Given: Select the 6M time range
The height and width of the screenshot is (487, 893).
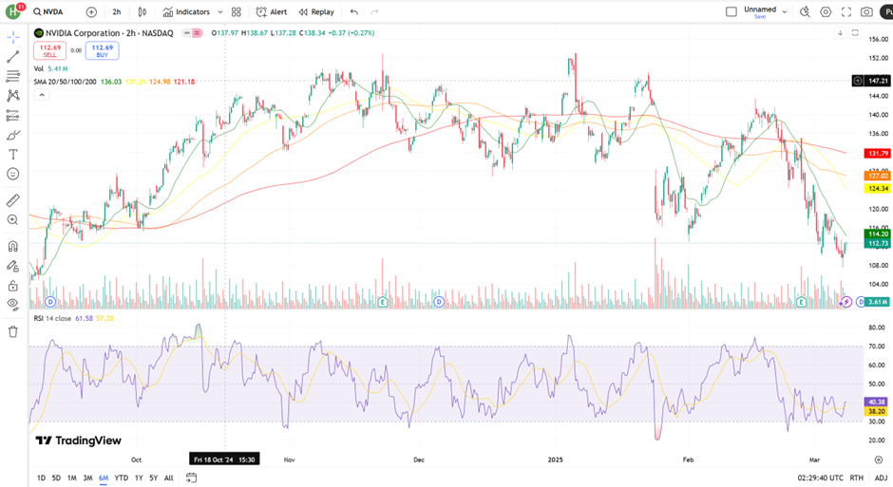Looking at the screenshot, I should [x=104, y=478].
